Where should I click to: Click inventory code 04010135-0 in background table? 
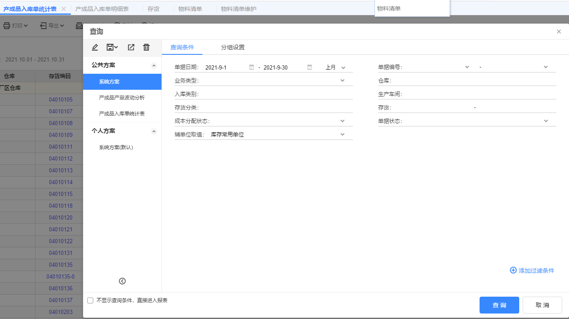[61, 277]
